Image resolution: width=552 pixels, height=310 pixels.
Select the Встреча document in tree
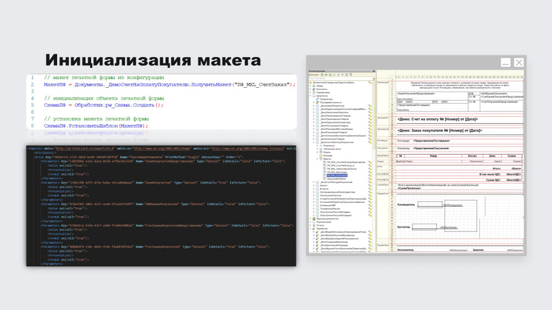[324, 189]
